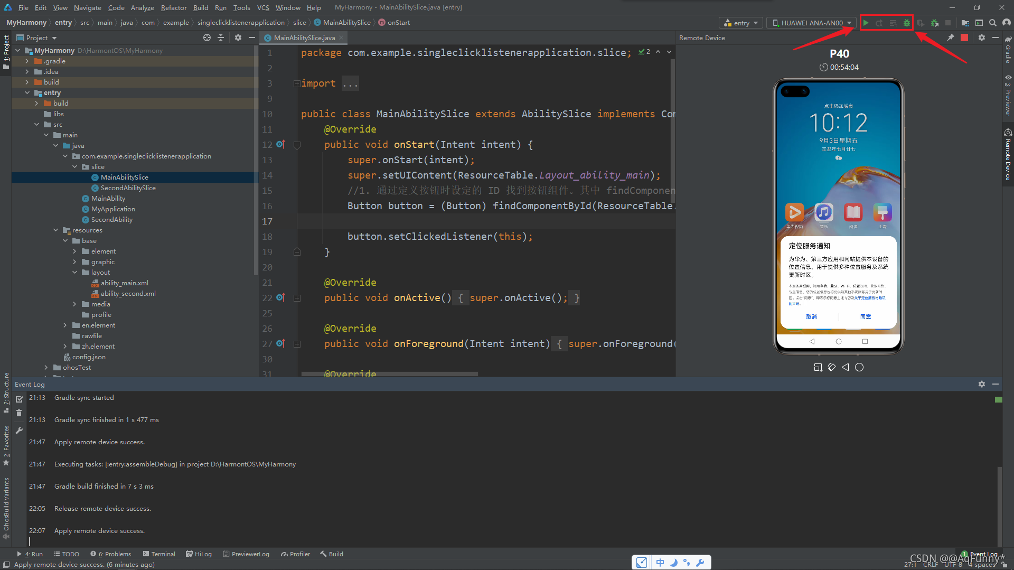Click the locate-file target icon in Project panel
This screenshot has height=570, width=1014.
point(207,38)
